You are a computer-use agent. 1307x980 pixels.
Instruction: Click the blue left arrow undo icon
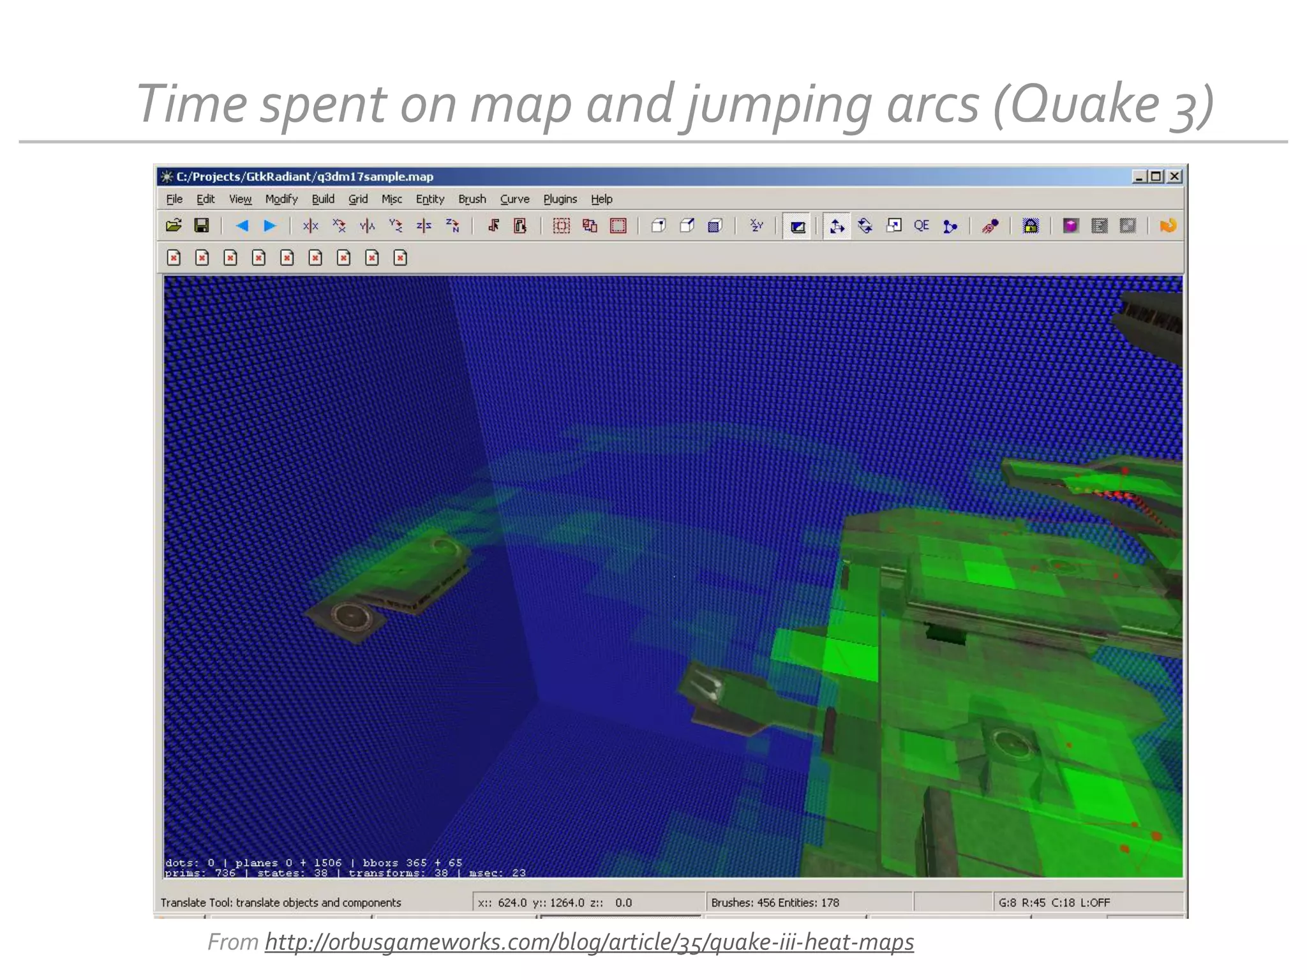pos(242,226)
